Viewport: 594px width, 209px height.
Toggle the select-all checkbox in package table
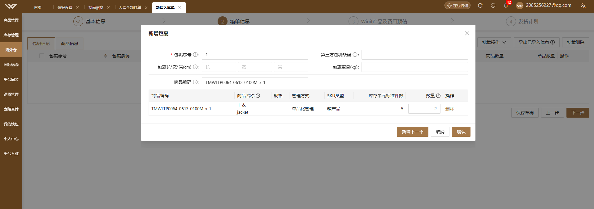(x=42, y=56)
